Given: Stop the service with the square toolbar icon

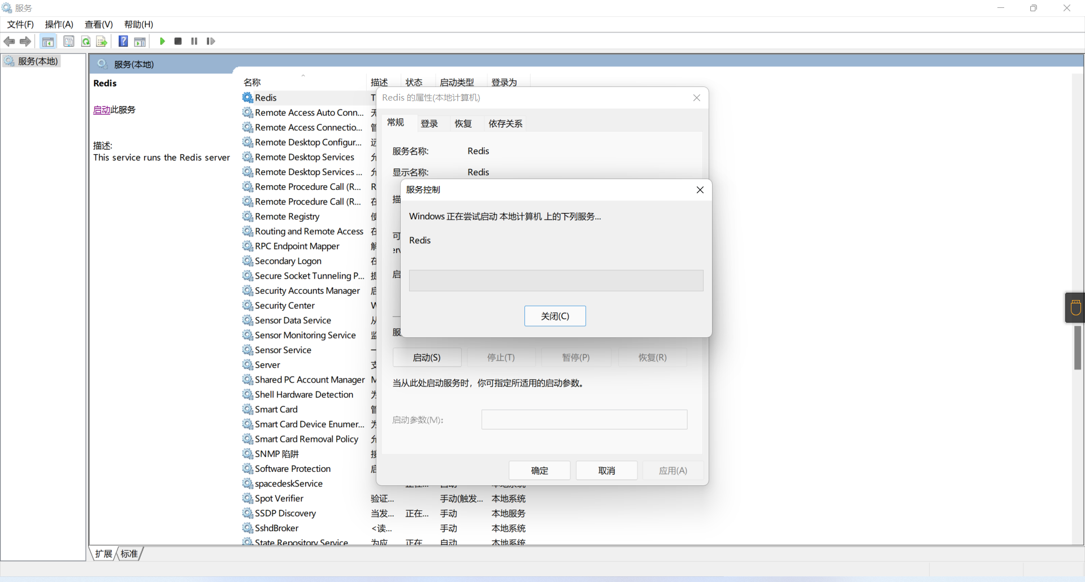Looking at the screenshot, I should pyautogui.click(x=178, y=41).
